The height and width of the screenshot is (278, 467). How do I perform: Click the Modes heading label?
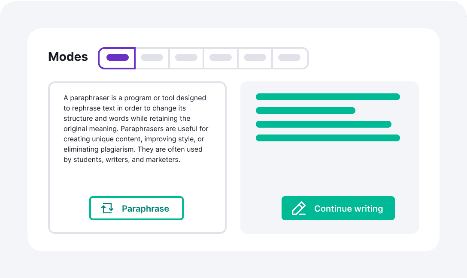tap(68, 57)
